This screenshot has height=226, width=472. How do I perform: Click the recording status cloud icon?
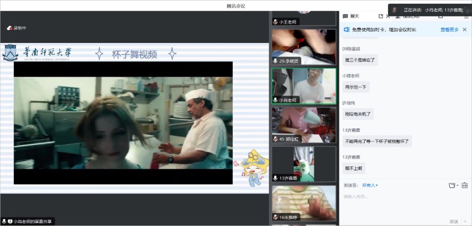coord(9,28)
